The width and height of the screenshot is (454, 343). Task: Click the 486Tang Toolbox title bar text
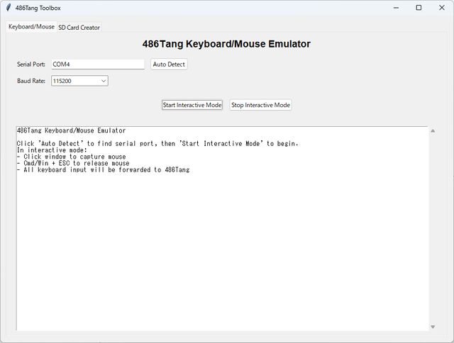pyautogui.click(x=38, y=8)
